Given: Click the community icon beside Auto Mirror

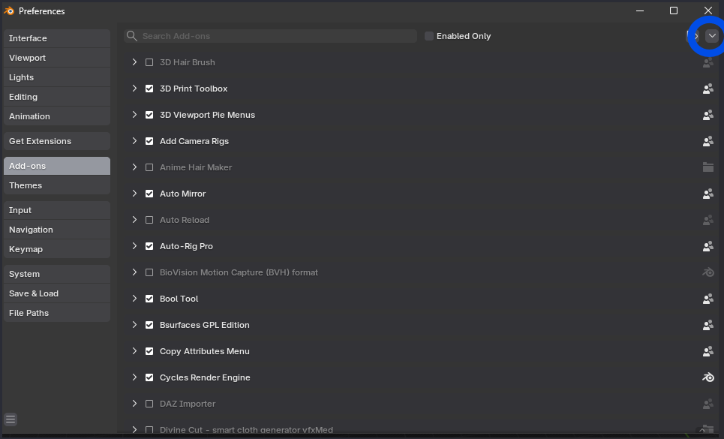Looking at the screenshot, I should coord(707,194).
